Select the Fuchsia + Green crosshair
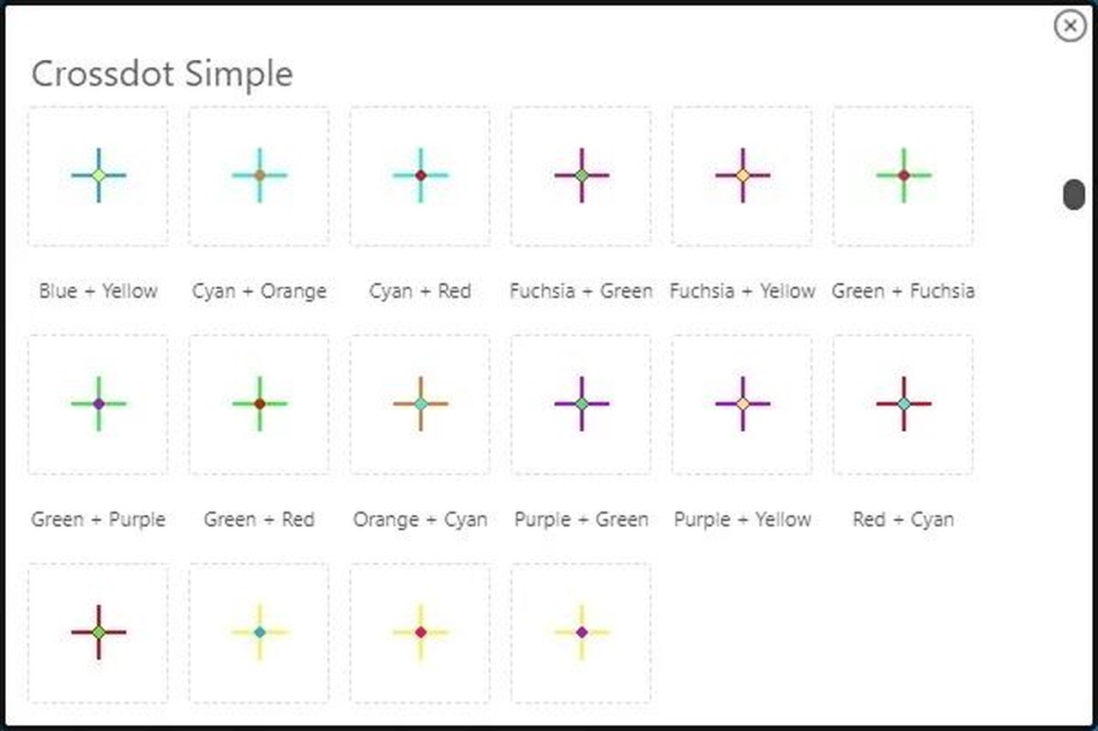This screenshot has height=731, width=1098. (x=582, y=177)
